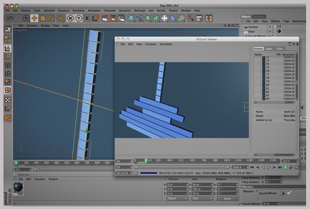Image resolution: width=310 pixels, height=209 pixels.
Task: Open the Size mode dropdown
Action: tap(202, 199)
